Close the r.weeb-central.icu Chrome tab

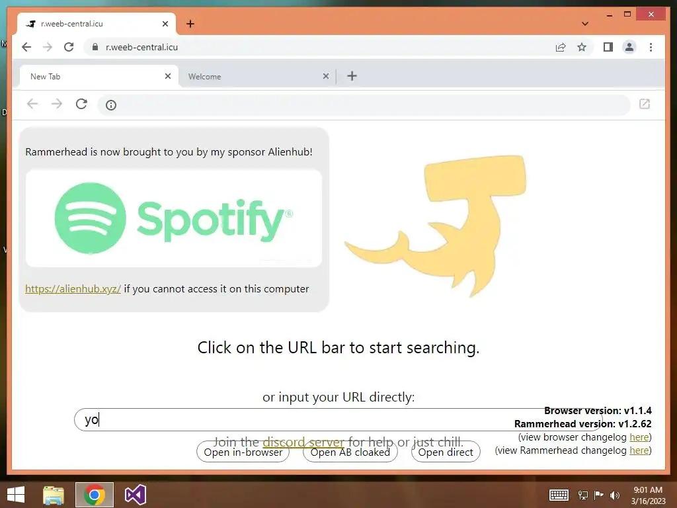point(165,24)
